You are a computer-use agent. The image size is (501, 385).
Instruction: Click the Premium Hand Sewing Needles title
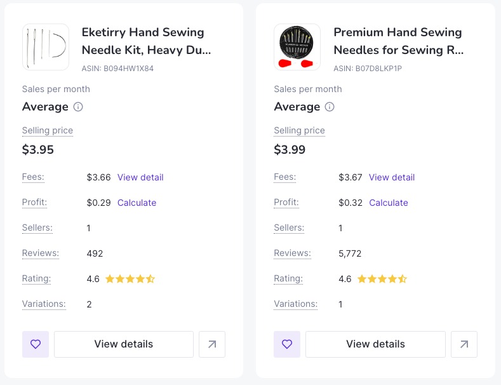pyautogui.click(x=398, y=41)
